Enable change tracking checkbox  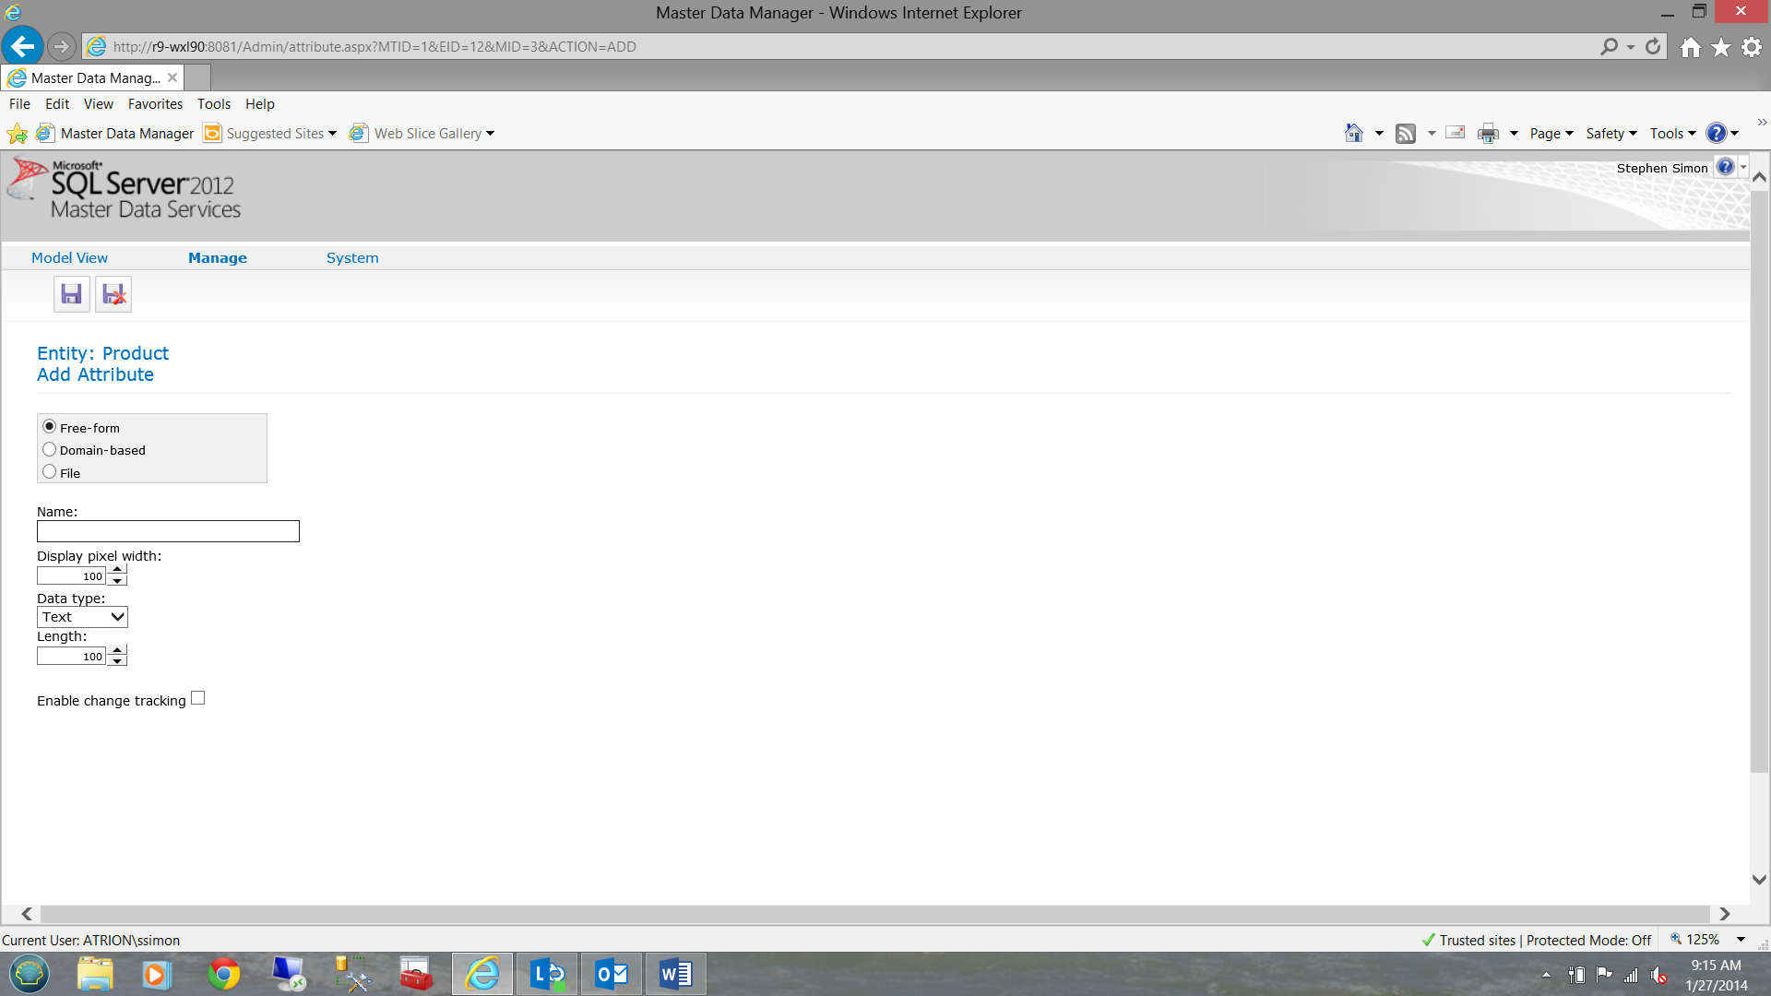pos(197,698)
